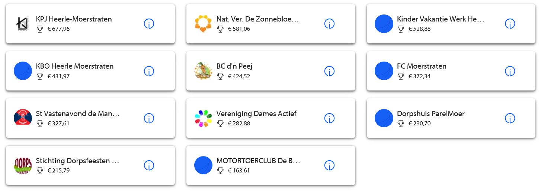Select Dorpshuis ParelMoer title text
The width and height of the screenshot is (541, 191).
tap(430, 113)
